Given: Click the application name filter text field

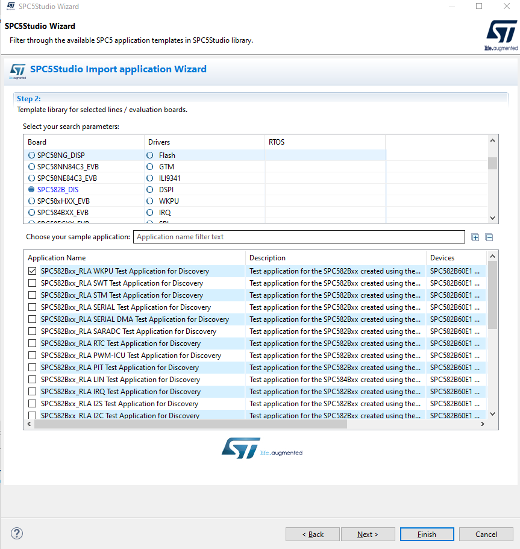Looking at the screenshot, I should point(299,236).
